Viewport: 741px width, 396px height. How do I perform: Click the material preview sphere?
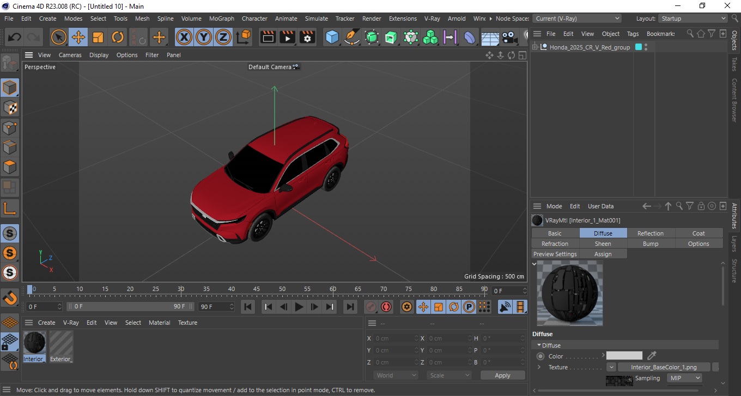click(570, 293)
